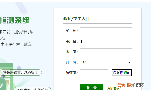151x90 pixels.
Task: Refresh the C6EWn captcha image
Action: [122, 73]
